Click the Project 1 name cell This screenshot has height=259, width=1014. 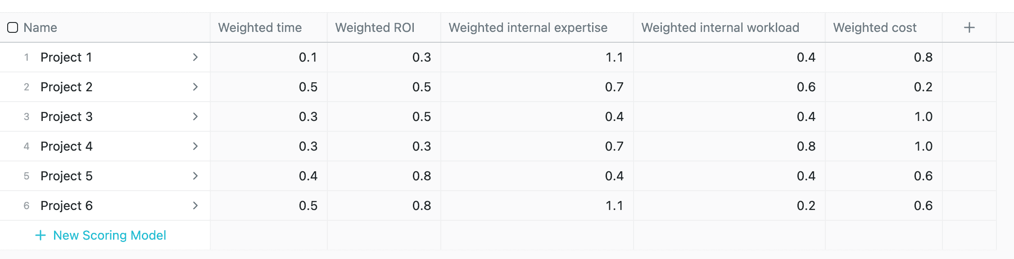[67, 57]
